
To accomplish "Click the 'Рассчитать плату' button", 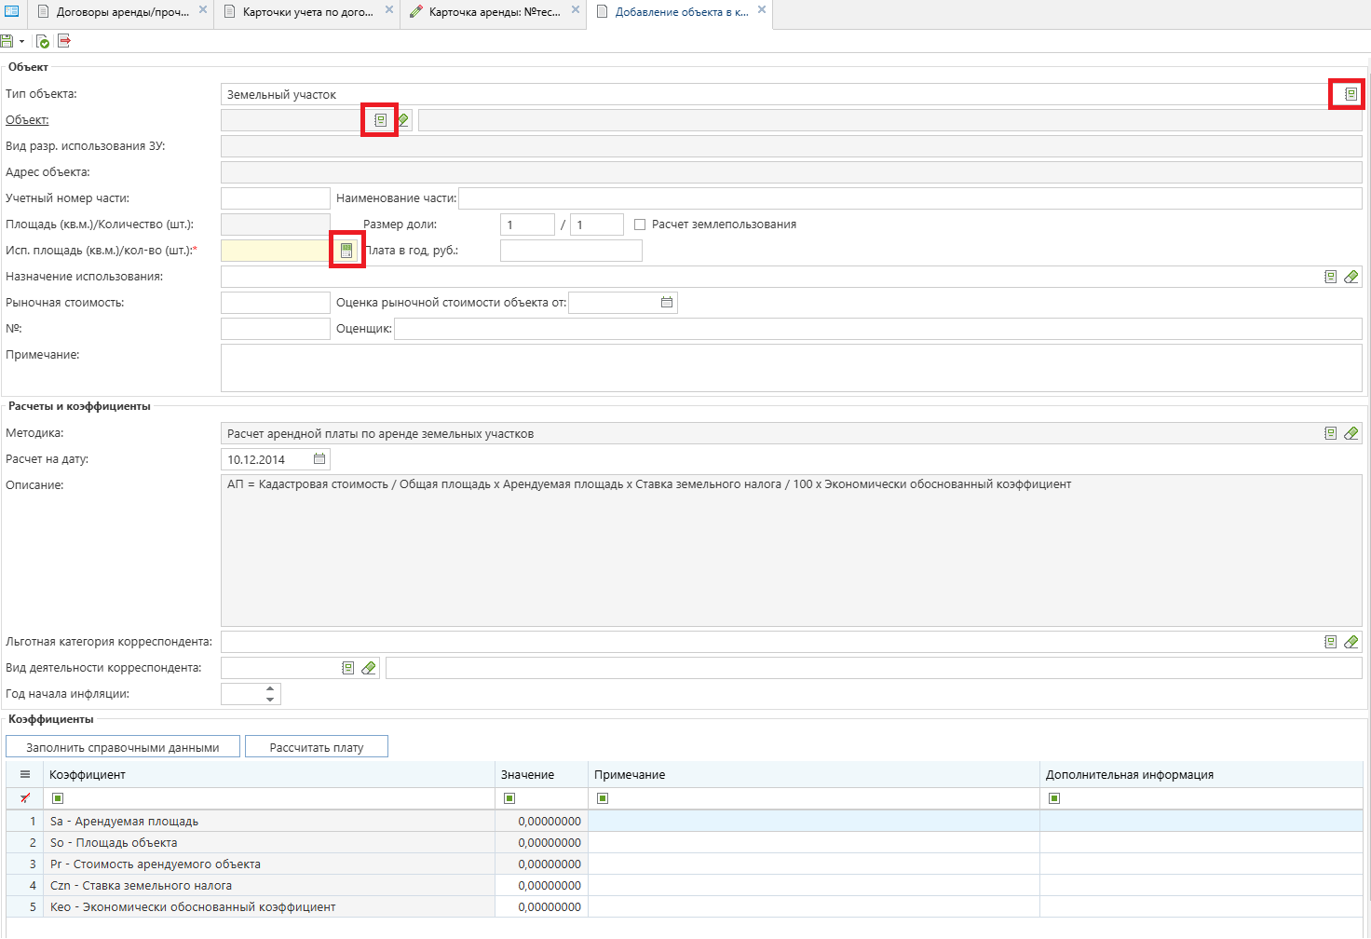I will [x=317, y=747].
